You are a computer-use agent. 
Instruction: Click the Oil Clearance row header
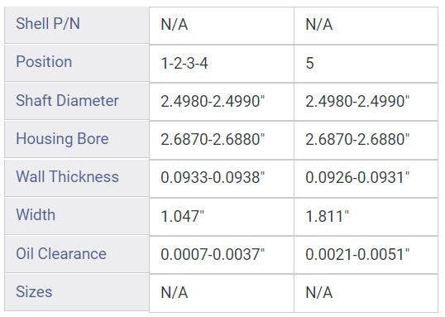(77, 254)
